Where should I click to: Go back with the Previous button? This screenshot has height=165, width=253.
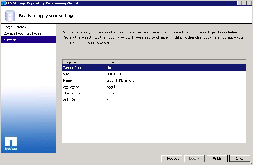coord(172,159)
